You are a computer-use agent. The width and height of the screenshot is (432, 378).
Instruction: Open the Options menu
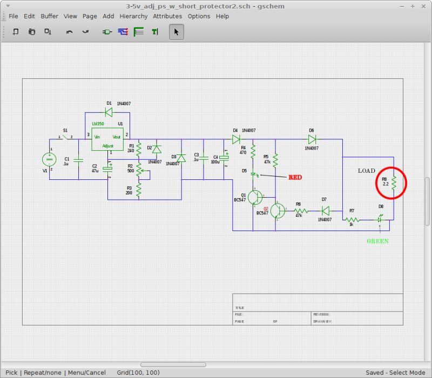pyautogui.click(x=198, y=16)
